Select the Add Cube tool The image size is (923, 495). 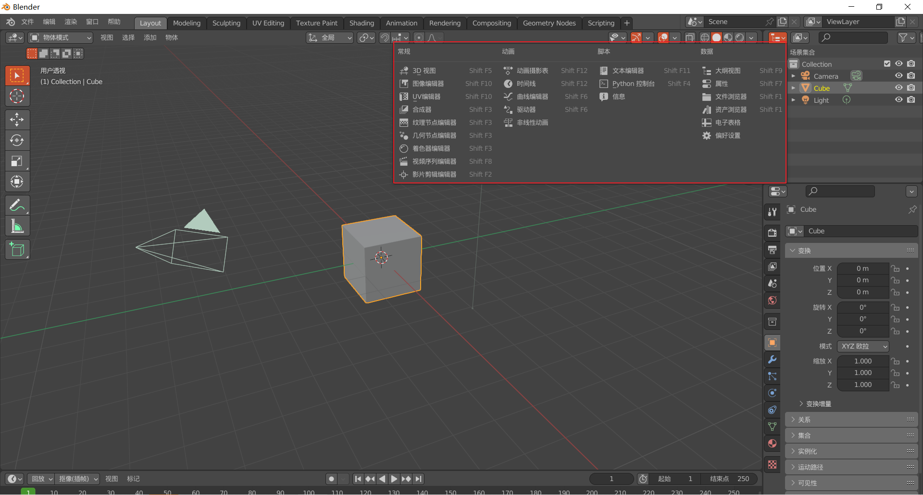coord(17,250)
